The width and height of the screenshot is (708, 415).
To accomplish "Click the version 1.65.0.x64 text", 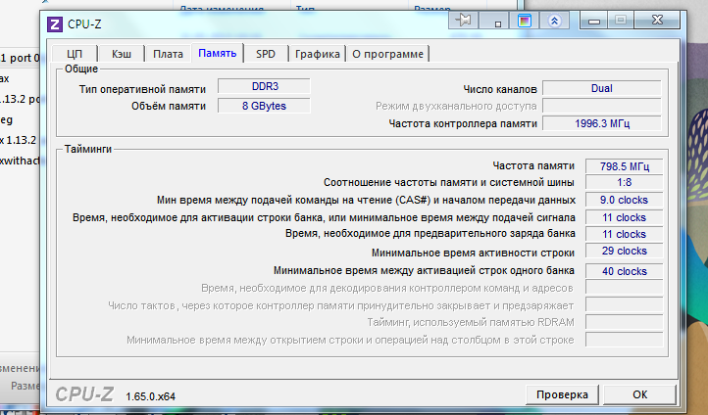I will coord(150,396).
